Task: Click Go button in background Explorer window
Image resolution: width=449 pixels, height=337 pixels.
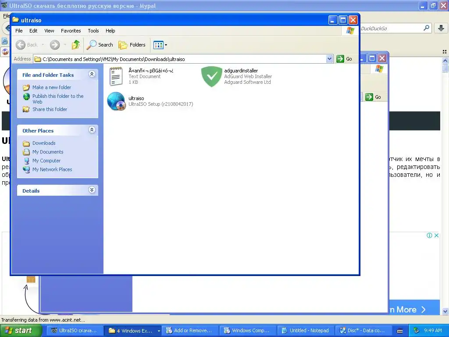Action: click(x=374, y=97)
